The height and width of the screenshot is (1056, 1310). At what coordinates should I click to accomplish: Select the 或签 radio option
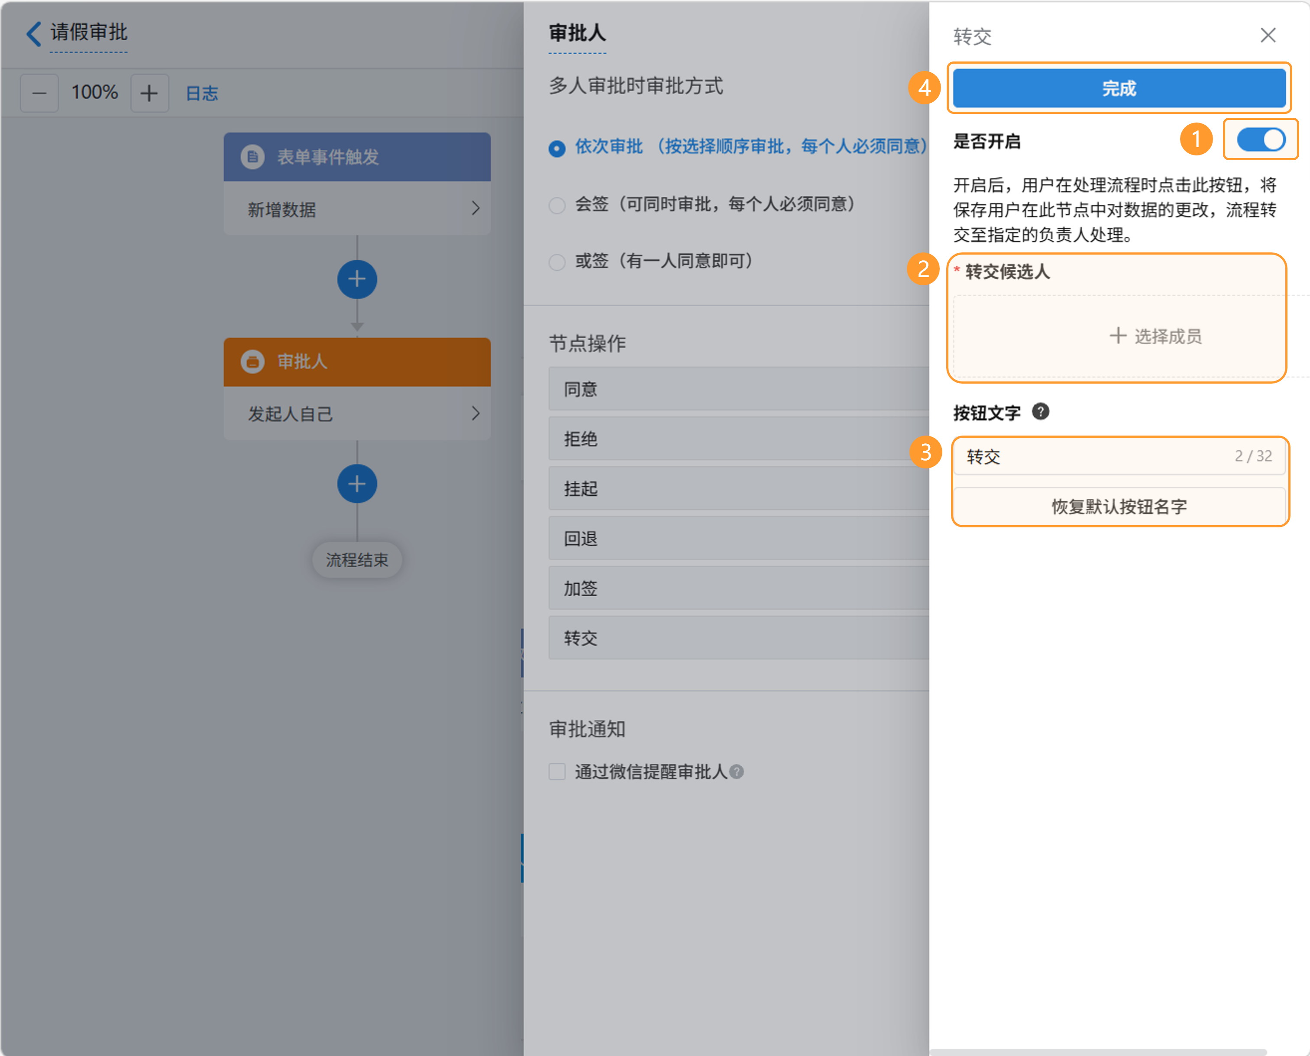point(557,262)
